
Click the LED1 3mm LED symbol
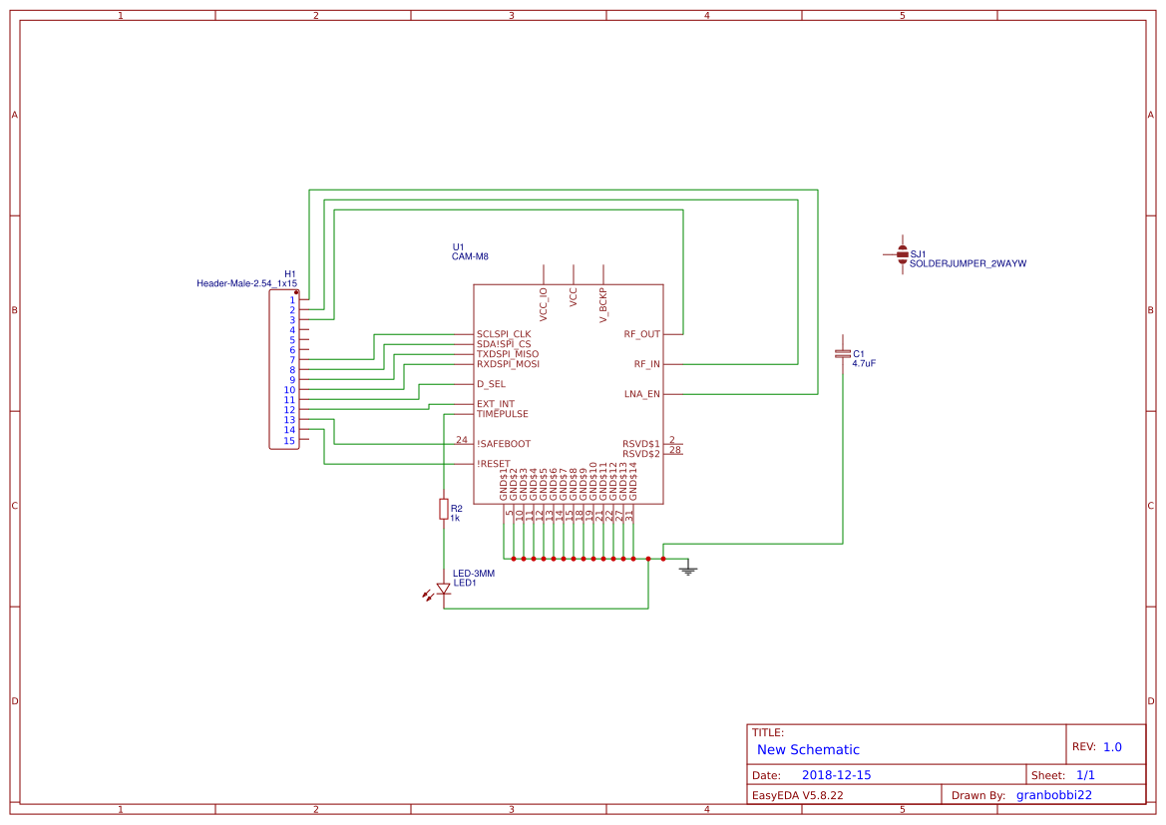442,589
